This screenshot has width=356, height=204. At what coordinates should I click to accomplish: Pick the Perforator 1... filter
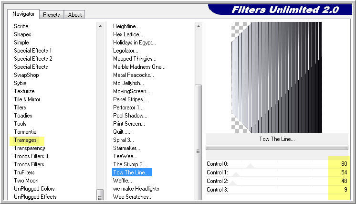[128, 107]
